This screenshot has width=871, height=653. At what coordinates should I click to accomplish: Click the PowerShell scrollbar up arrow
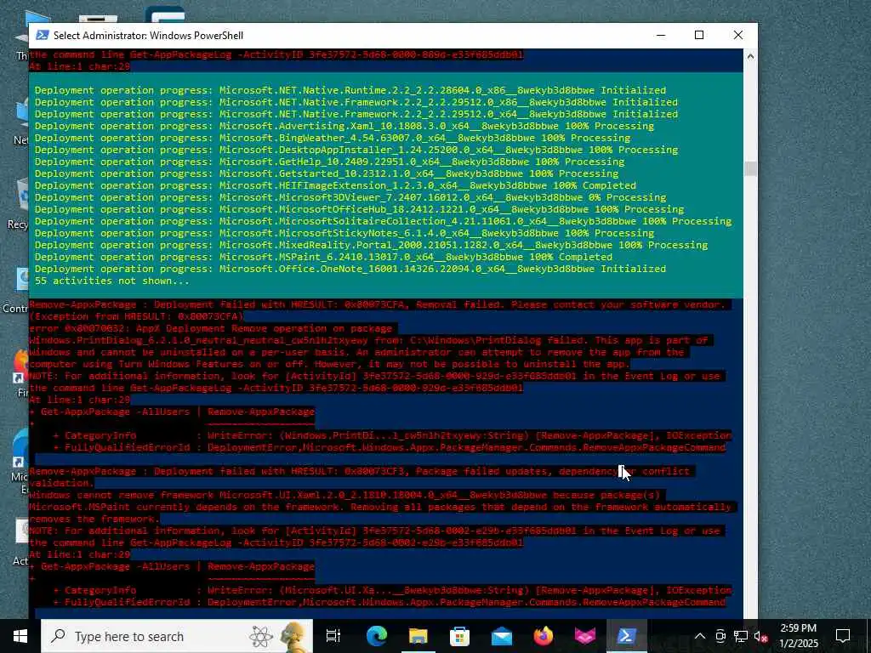pos(750,56)
